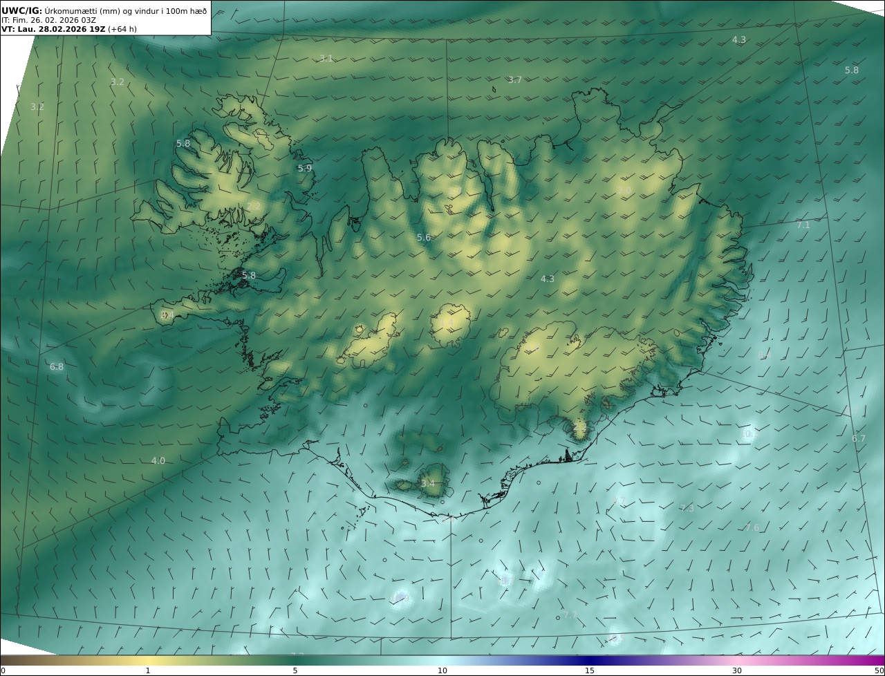The height and width of the screenshot is (676, 885).
Task: Click the 10 tick label on the colorbar
Action: 442,670
